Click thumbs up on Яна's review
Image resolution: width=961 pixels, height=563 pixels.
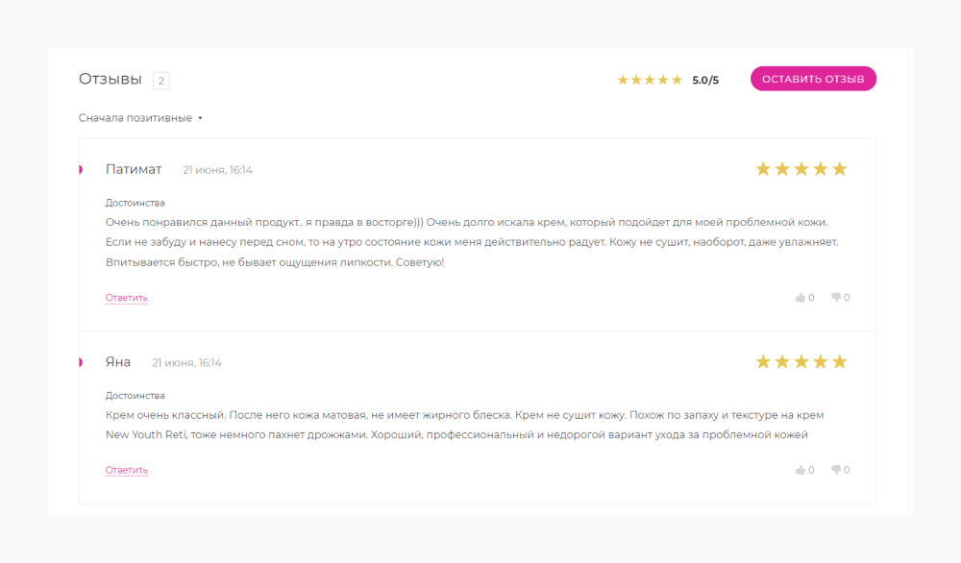tap(801, 471)
